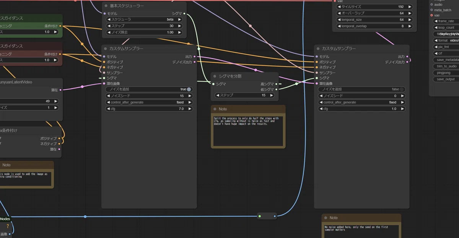Screen dimensions: 459x238
Task: Click the オーバーラップ field with value 64
Action: 374,13
